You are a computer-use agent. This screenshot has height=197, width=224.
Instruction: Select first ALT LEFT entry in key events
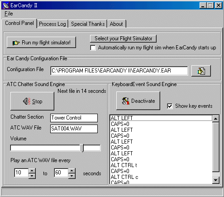click(x=161, y=118)
